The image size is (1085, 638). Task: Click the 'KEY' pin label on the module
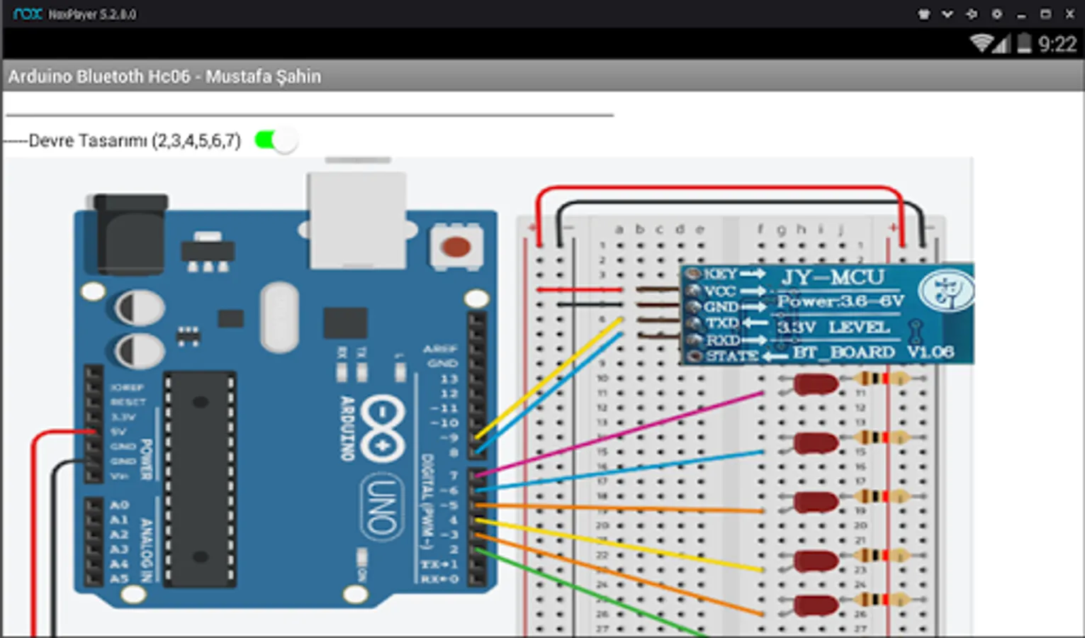[x=720, y=274]
